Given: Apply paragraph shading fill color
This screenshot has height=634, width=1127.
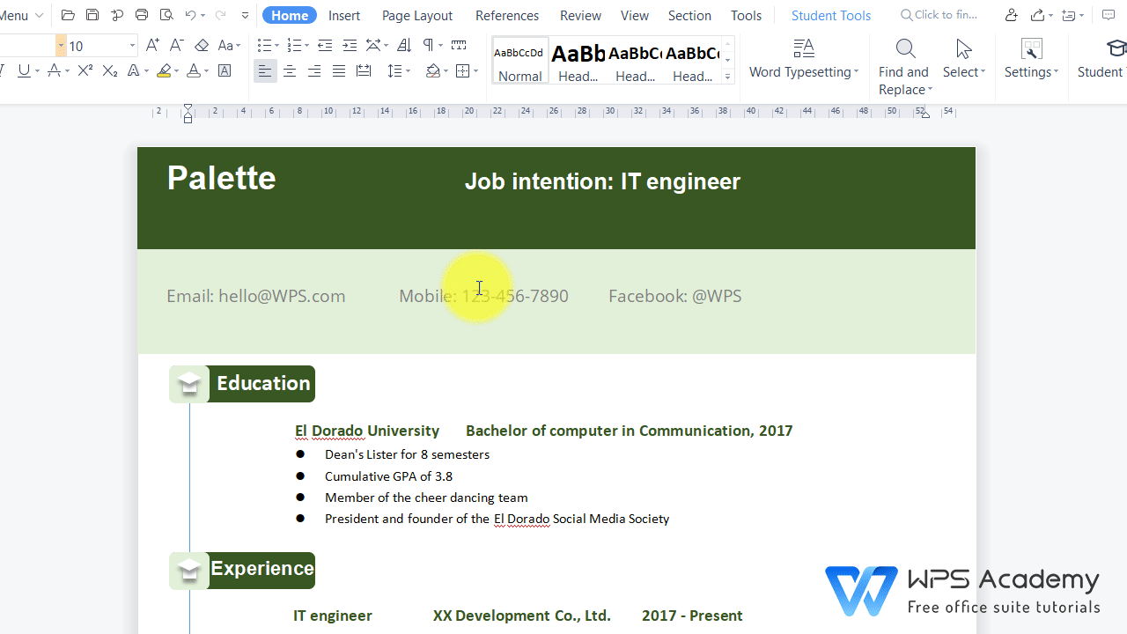Looking at the screenshot, I should pos(432,71).
